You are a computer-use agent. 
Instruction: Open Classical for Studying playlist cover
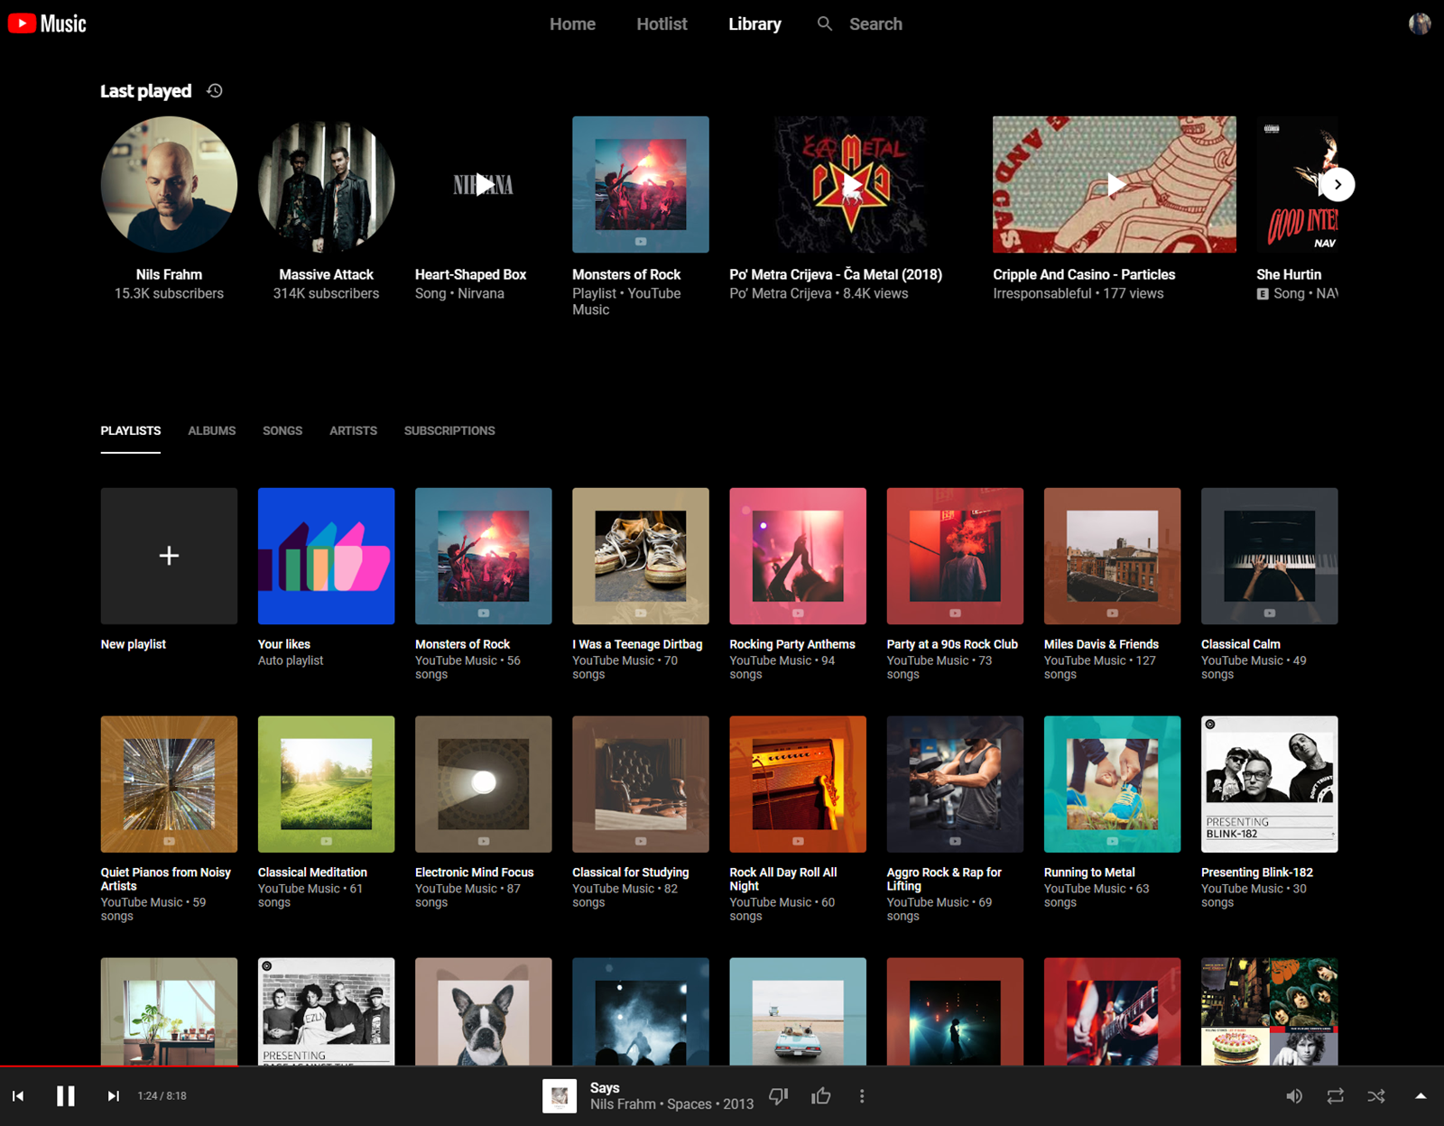(641, 784)
